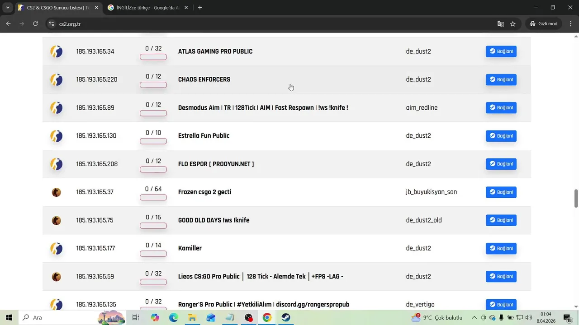Click the map name de_vertigo
Image resolution: width=579 pixels, height=325 pixels.
click(420, 305)
